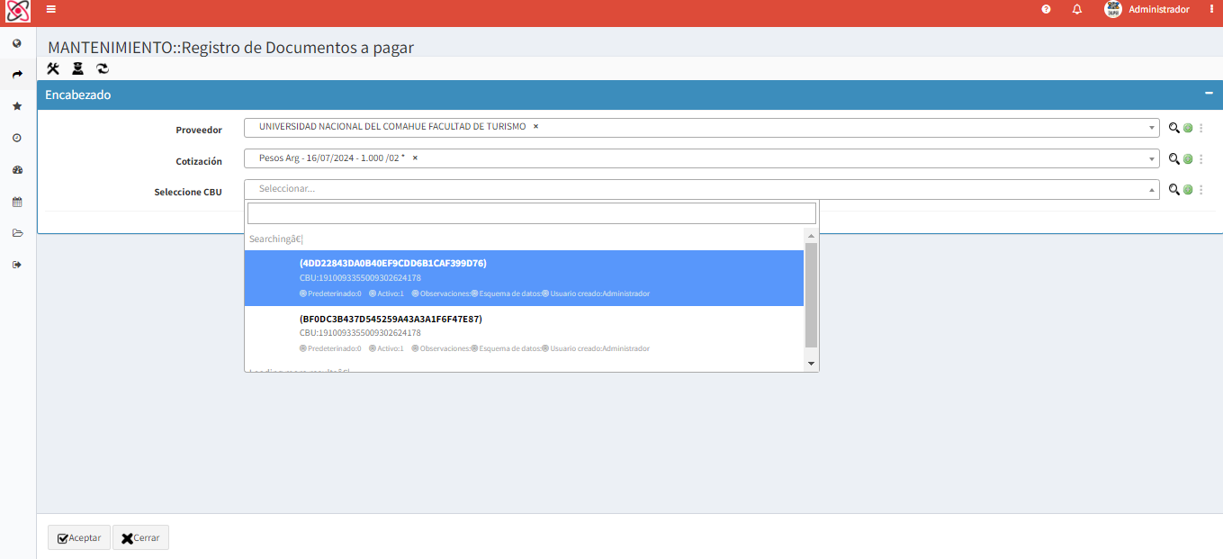Image resolution: width=1223 pixels, height=559 pixels.
Task: Open the Proveedor dropdown arrow
Action: [x=1152, y=128]
